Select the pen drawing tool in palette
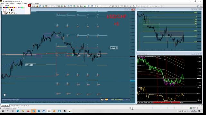The height and width of the screenshot is (115, 206). tap(4, 13)
